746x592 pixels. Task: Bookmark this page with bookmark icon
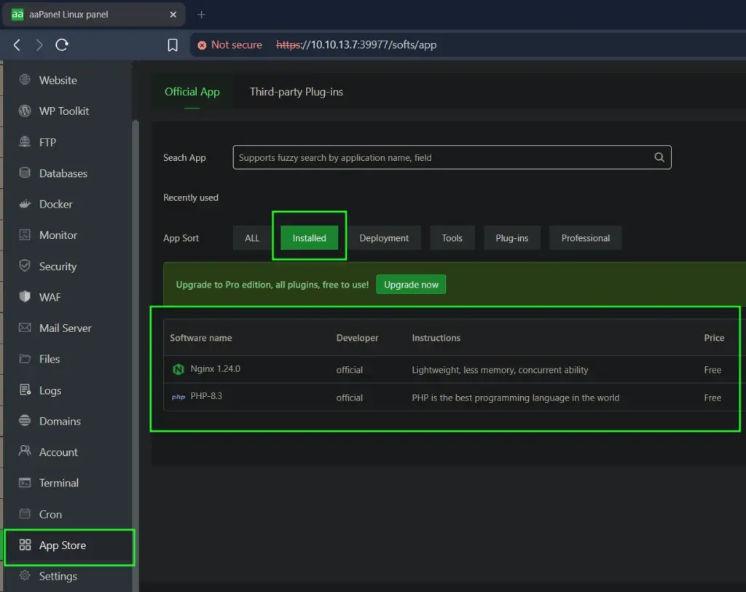point(173,44)
